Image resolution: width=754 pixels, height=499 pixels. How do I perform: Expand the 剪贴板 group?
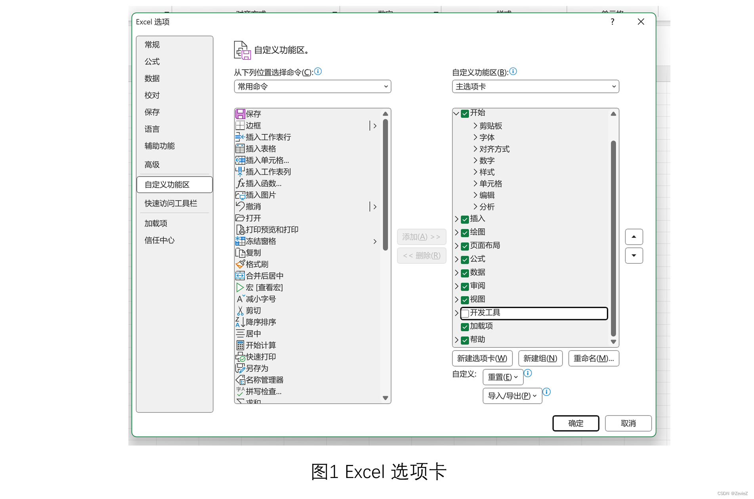pos(475,126)
